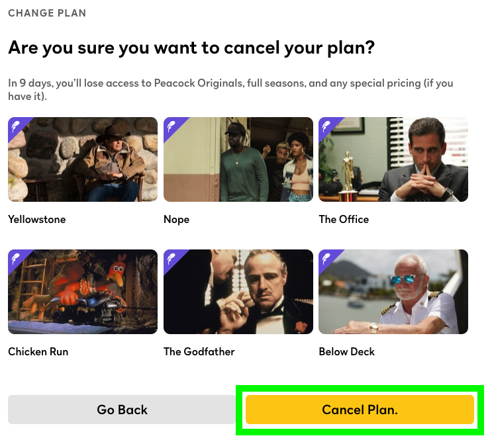Click The Office title label

[344, 219]
